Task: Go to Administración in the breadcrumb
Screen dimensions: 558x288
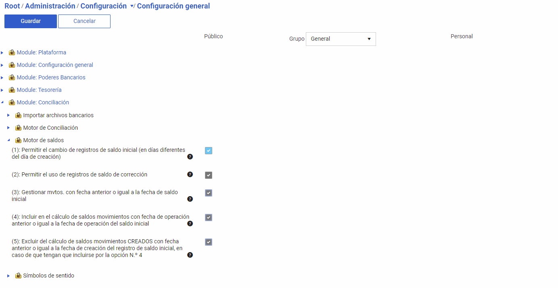Action: pyautogui.click(x=50, y=6)
